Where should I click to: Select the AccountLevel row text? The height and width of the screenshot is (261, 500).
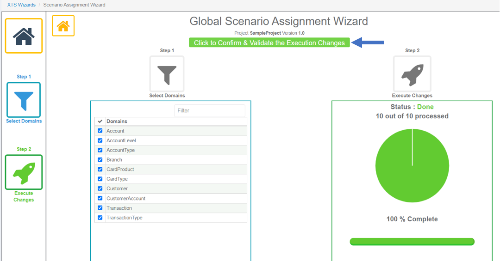121,140
